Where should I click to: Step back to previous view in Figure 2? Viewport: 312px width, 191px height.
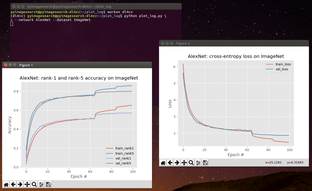click(170, 162)
